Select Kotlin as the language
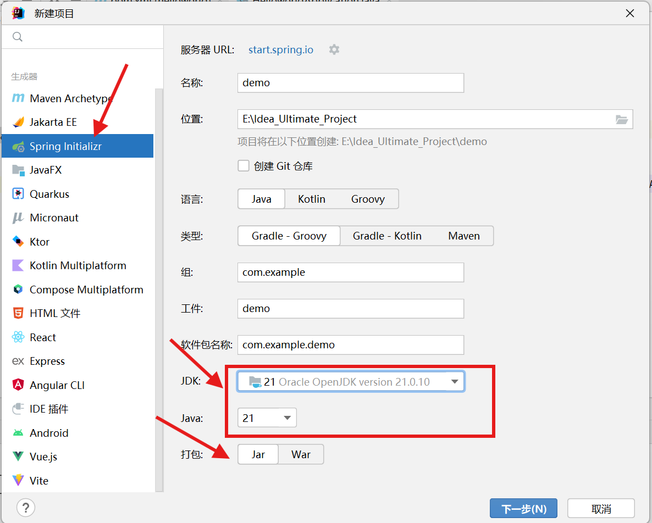 [x=312, y=199]
